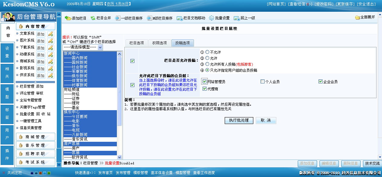Click the 添加栏目 folder icon in toolbar

68,18
